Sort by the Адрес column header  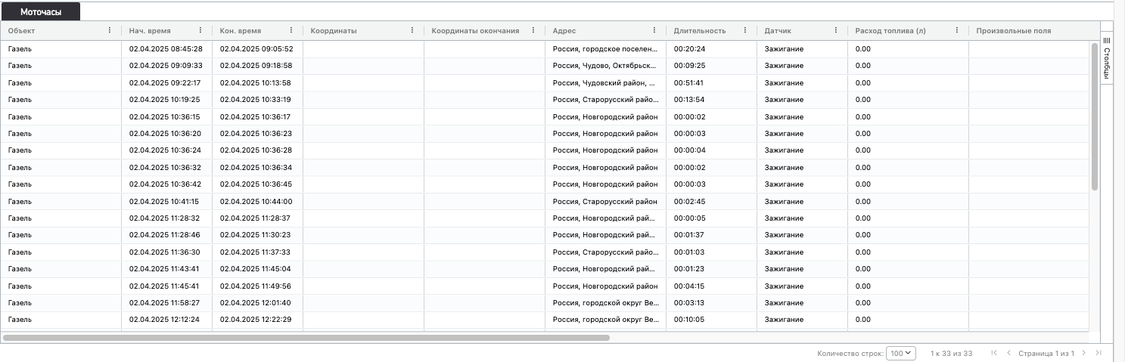click(564, 31)
